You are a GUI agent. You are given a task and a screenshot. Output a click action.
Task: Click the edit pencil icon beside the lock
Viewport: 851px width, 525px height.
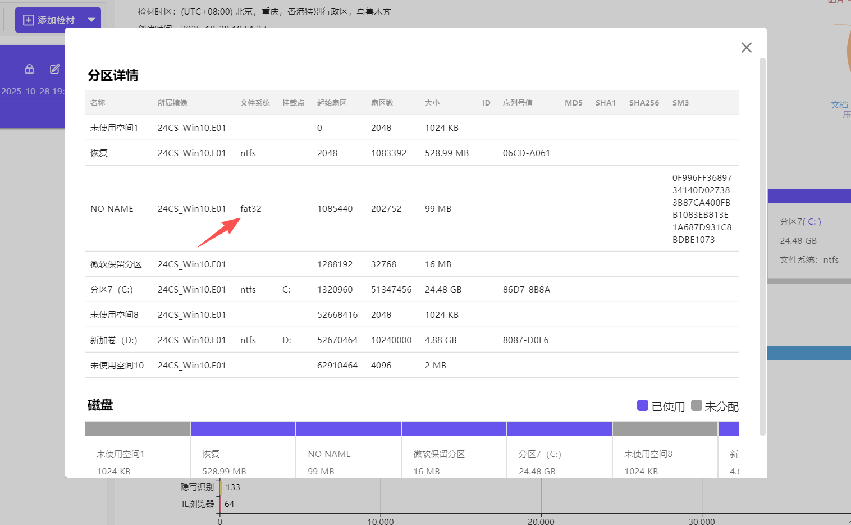click(x=54, y=69)
